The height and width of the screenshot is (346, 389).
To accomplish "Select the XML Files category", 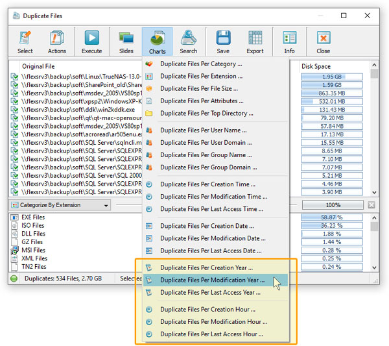I will click(34, 258).
